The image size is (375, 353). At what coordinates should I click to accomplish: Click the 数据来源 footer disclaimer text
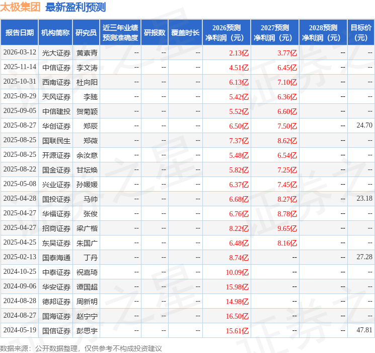point(81,348)
